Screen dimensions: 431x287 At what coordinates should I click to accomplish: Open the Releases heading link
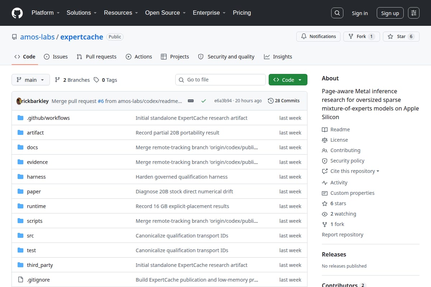coord(334,254)
